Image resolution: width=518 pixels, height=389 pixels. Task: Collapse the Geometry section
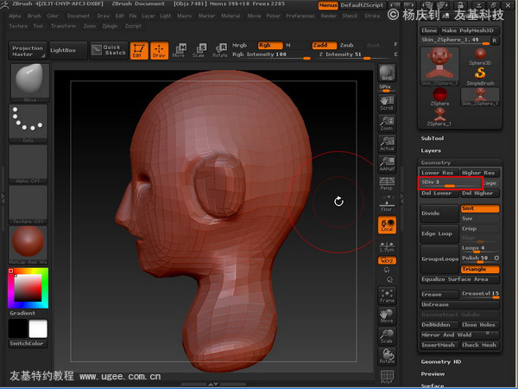435,163
